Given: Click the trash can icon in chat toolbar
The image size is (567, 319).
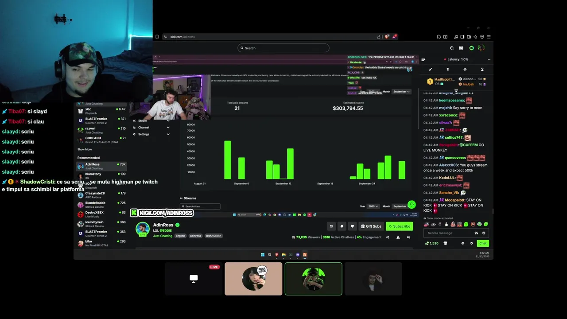Looking at the screenshot, I should tap(447, 69).
